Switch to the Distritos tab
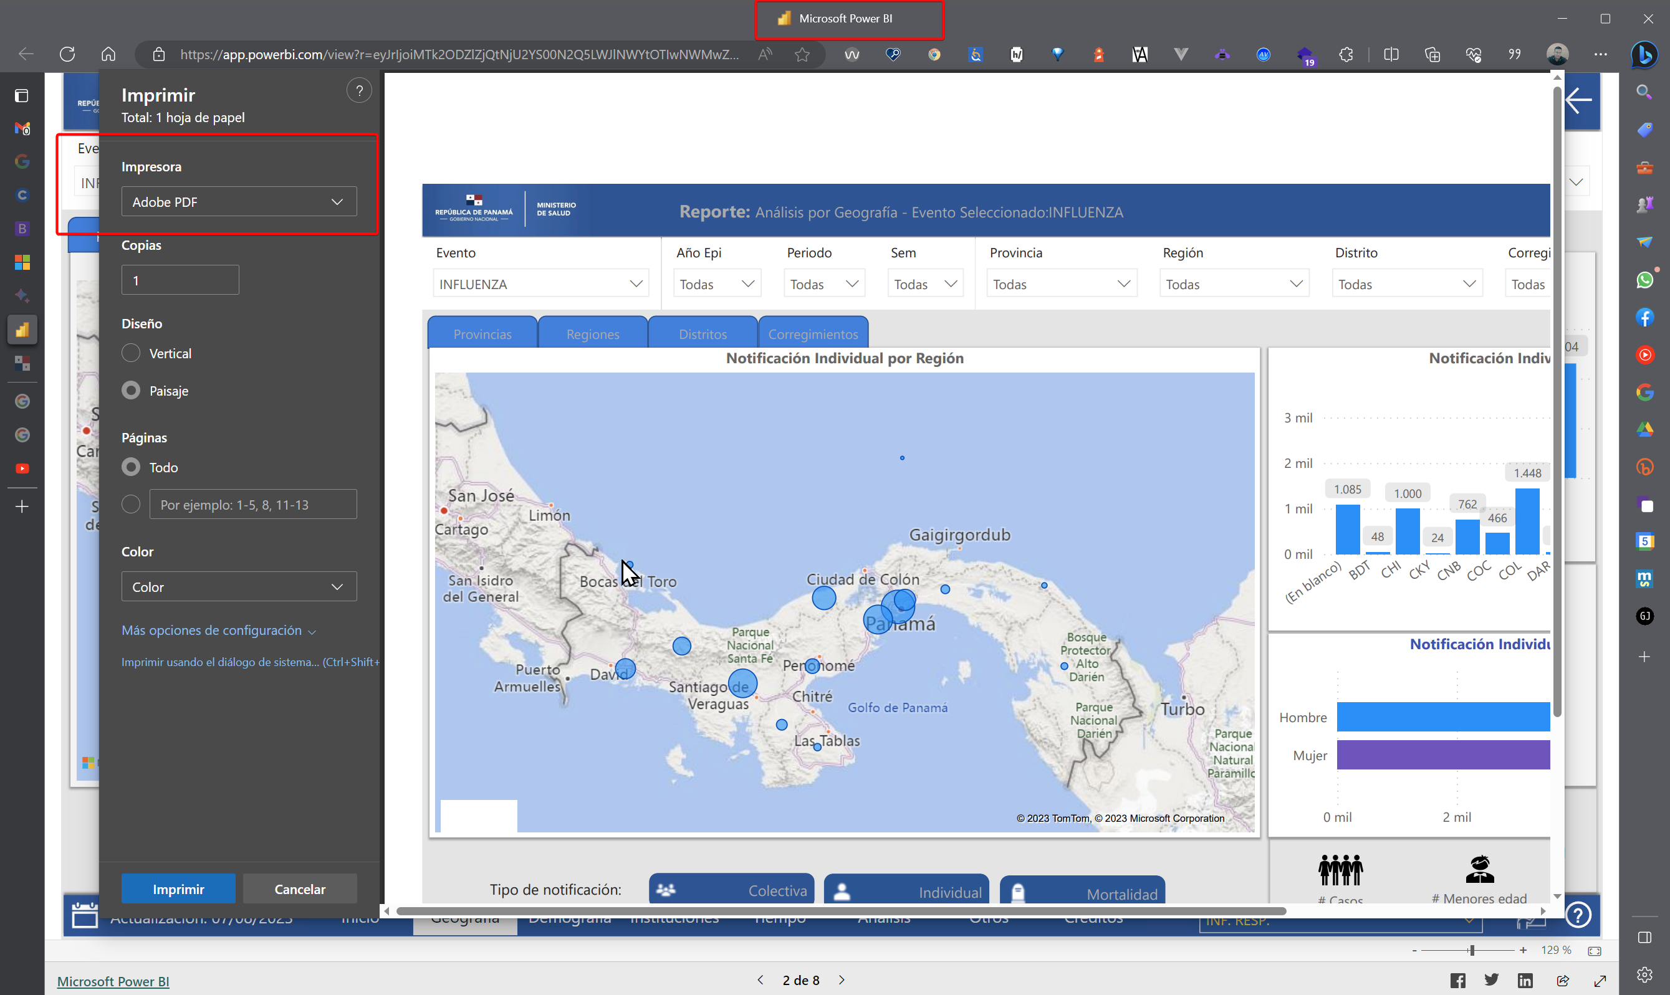The image size is (1670, 995). coord(703,333)
